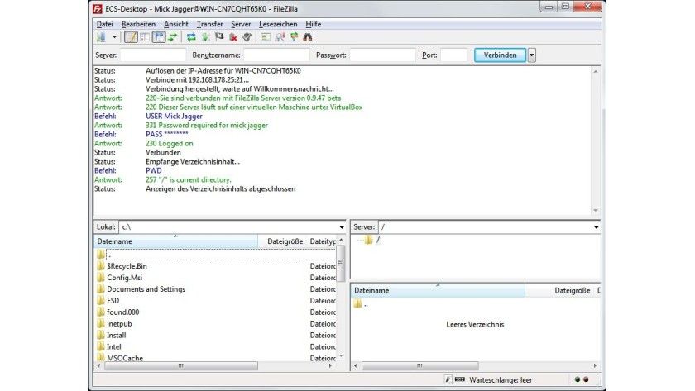The width and height of the screenshot is (695, 391).
Task: Click the 'Warteschlange: leer' status text
Action: (501, 380)
